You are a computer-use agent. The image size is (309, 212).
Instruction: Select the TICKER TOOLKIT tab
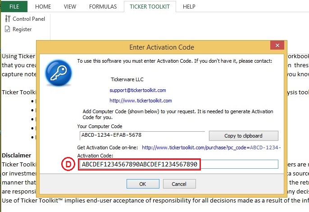point(150,6)
